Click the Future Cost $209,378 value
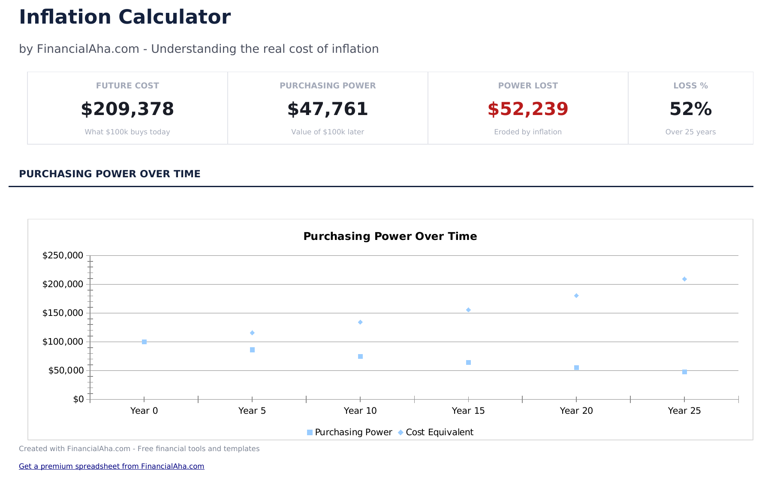Screen dimensions: 762x479 click(x=127, y=109)
